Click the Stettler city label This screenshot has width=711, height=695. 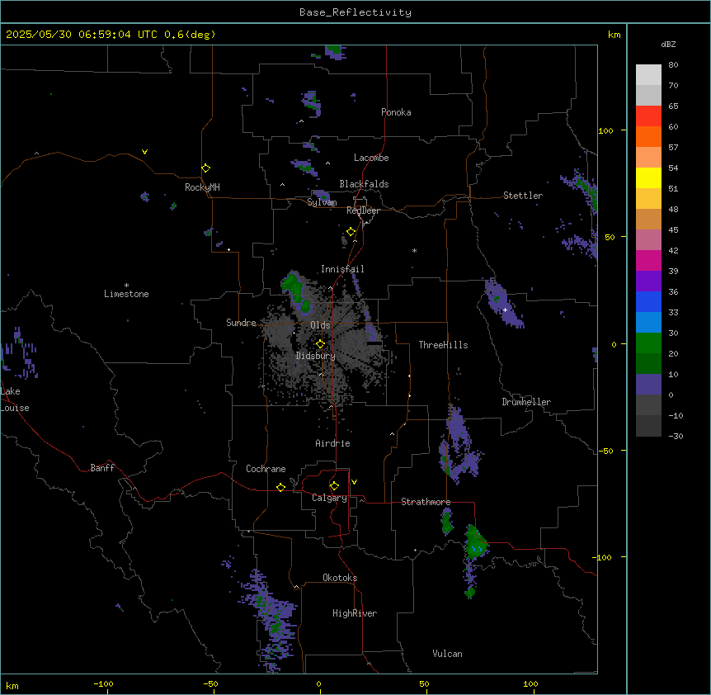[523, 196]
